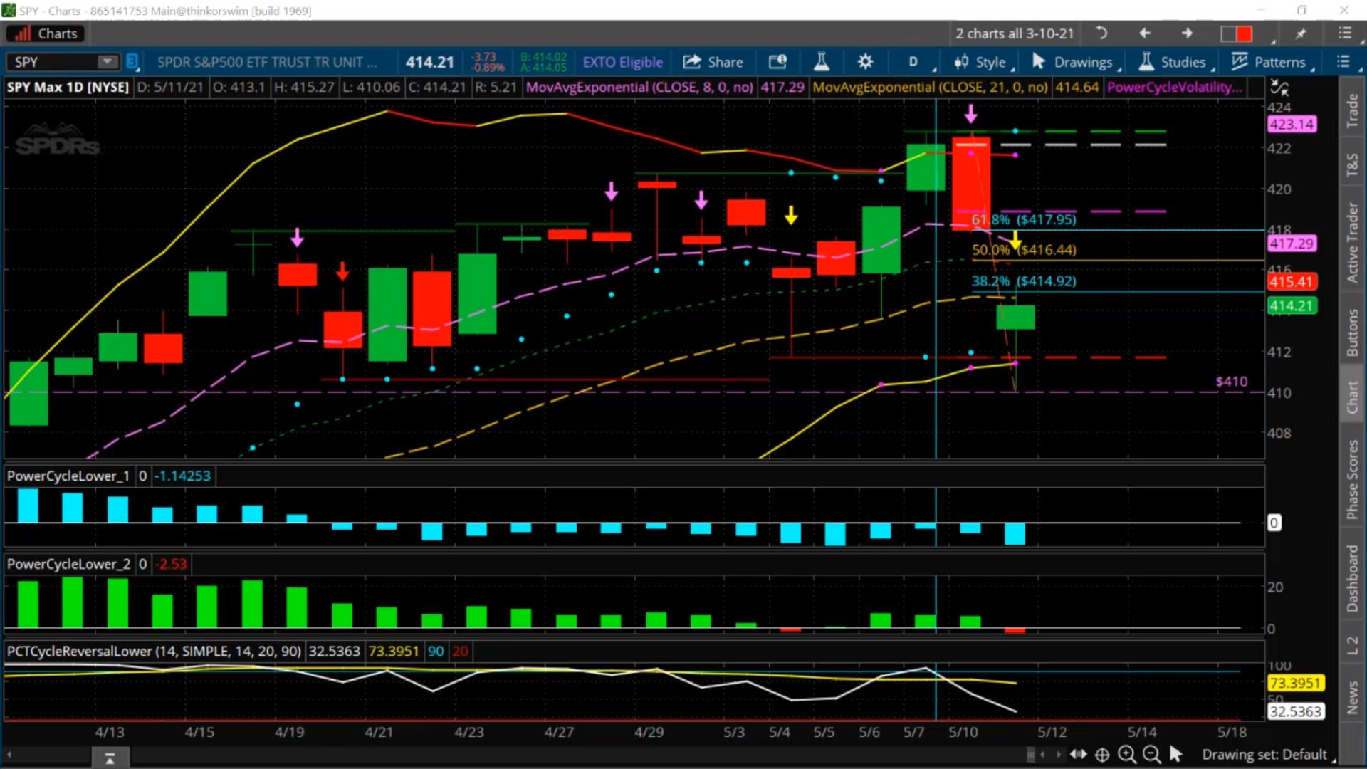Open the Buttons side tab

click(1352, 333)
